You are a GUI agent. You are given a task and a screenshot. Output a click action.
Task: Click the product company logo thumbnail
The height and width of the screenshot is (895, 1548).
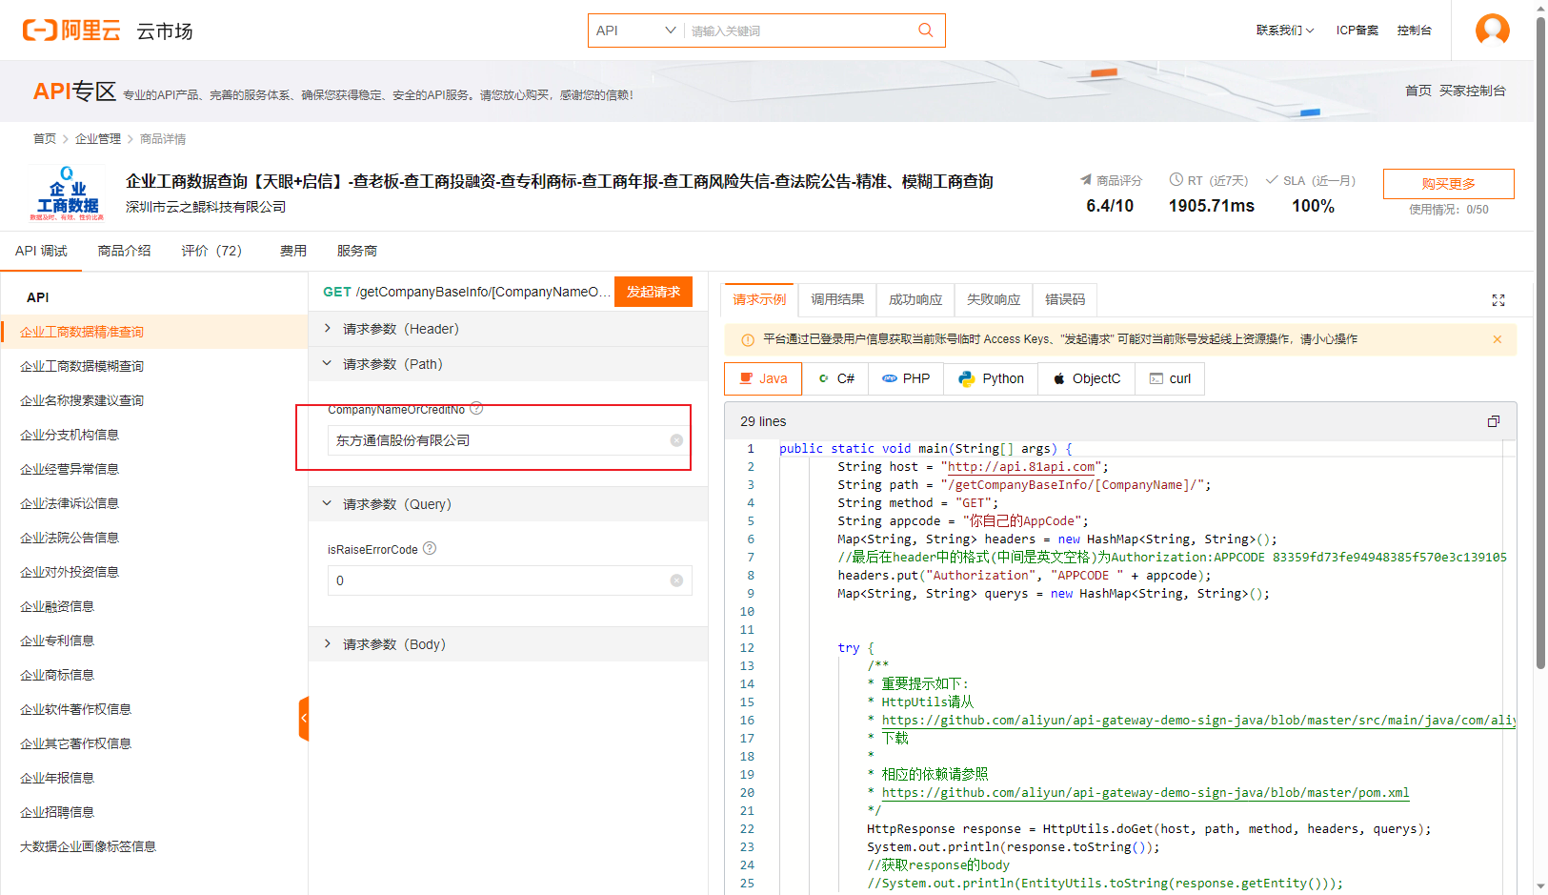pyautogui.click(x=67, y=193)
